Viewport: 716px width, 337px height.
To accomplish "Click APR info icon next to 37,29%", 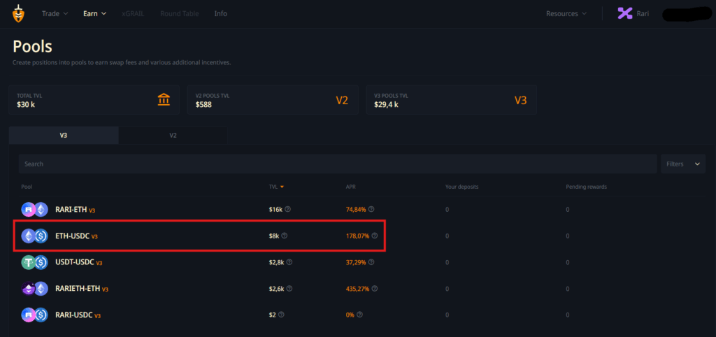I will pos(371,262).
